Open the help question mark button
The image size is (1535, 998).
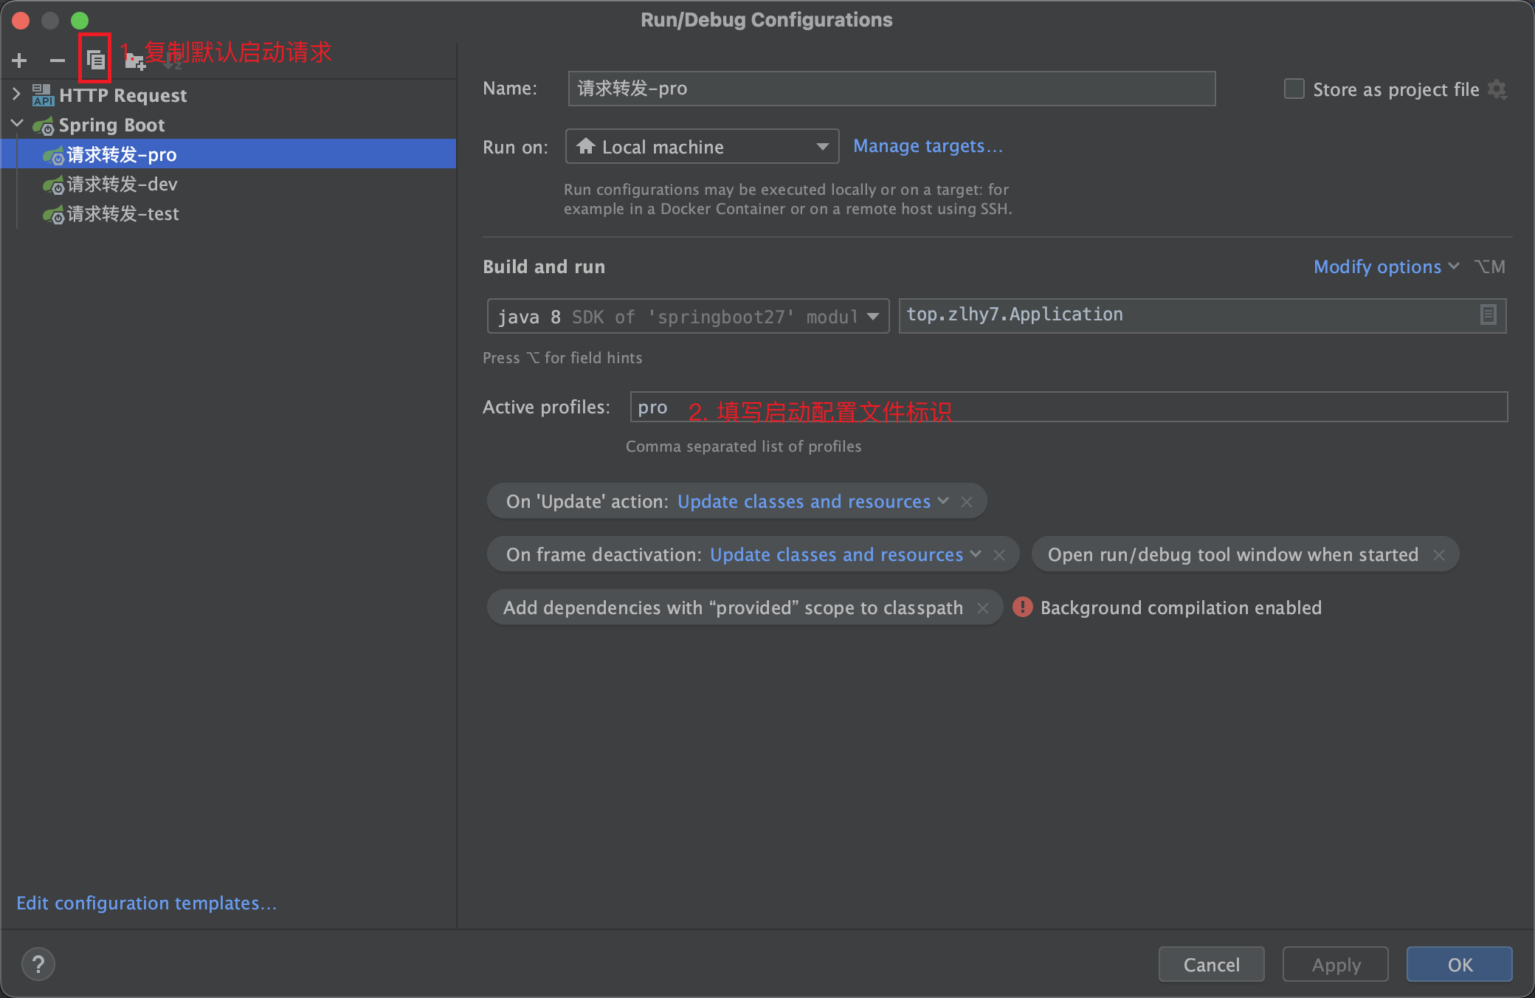[x=38, y=963]
